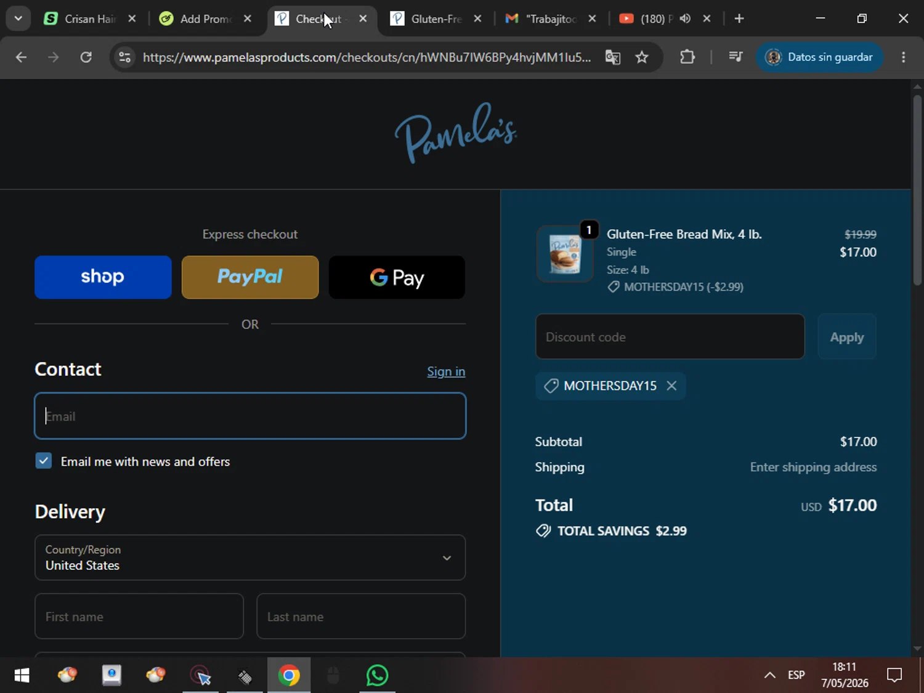Close the Crisan Hair tab
The width and height of the screenshot is (924, 693).
(x=132, y=18)
